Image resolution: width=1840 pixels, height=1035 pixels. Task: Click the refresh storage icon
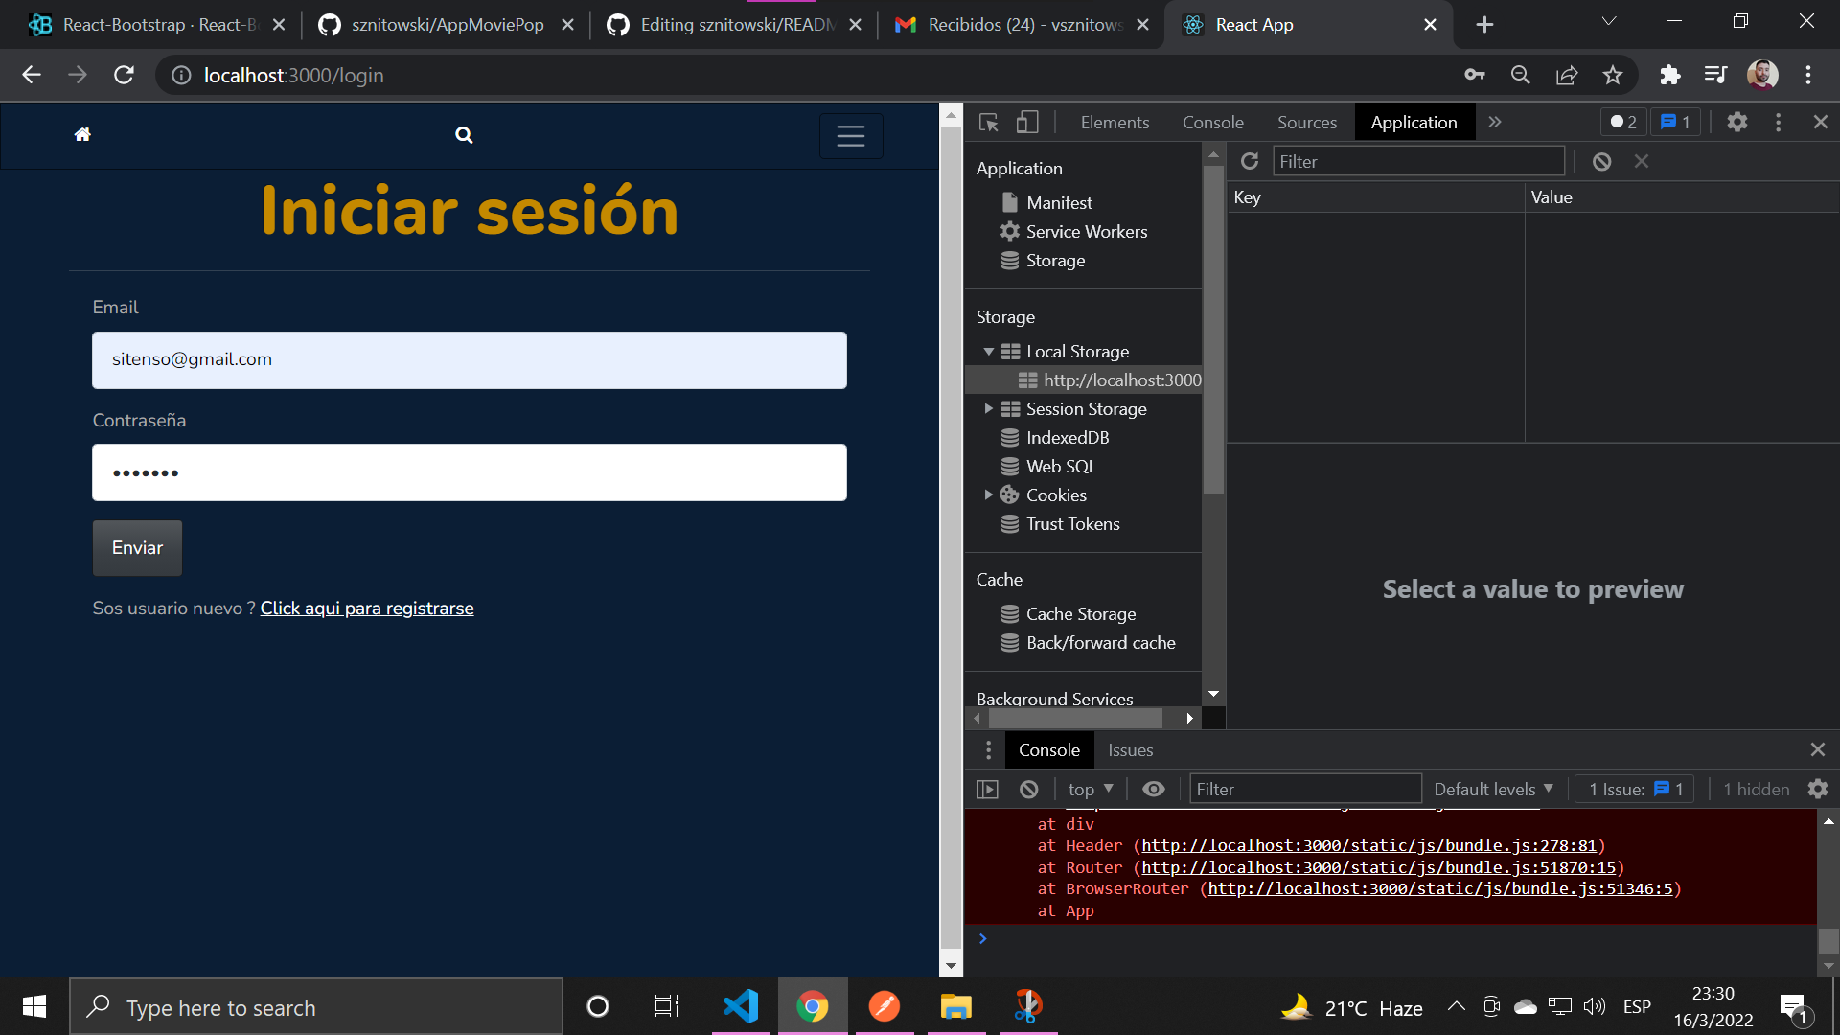tap(1249, 161)
